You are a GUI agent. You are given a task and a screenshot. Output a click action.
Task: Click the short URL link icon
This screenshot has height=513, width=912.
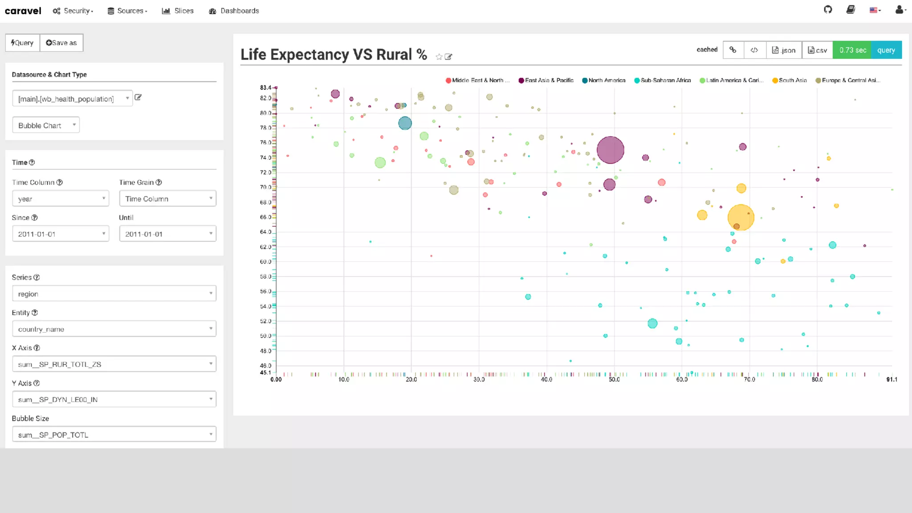(x=733, y=50)
